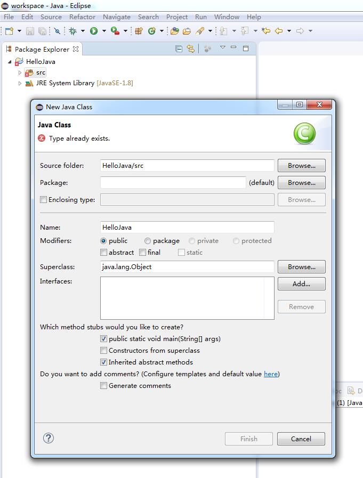Image resolution: width=363 pixels, height=478 pixels.
Task: Click the Search flashlight toolbar icon
Action: (200, 31)
